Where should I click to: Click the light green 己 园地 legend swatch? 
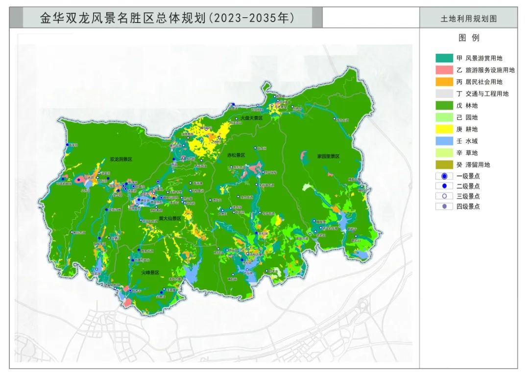[x=444, y=117]
